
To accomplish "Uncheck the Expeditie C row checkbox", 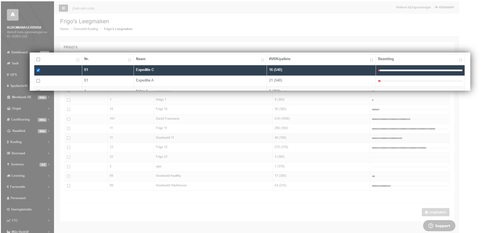I will pos(38,70).
